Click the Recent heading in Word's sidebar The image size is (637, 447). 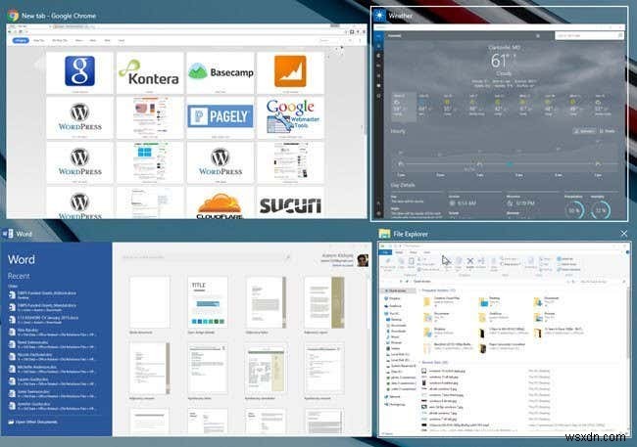click(19, 276)
